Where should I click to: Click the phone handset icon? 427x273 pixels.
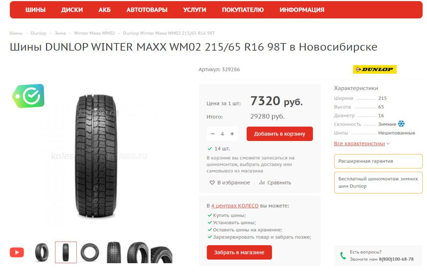point(343,256)
